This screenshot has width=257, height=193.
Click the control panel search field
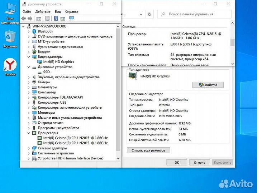(x=195, y=14)
